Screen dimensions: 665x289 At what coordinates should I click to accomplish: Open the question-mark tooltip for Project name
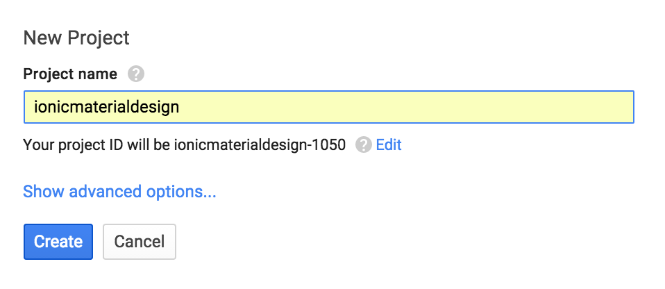(136, 74)
